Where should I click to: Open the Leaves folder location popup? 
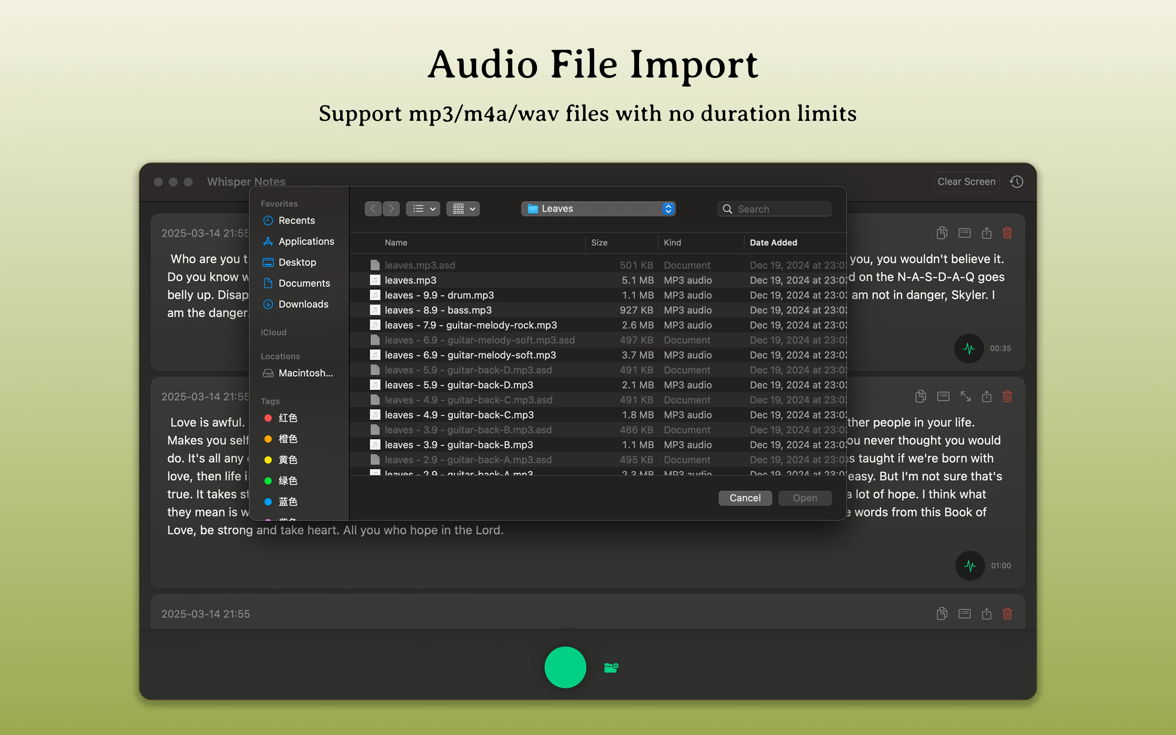coord(598,209)
